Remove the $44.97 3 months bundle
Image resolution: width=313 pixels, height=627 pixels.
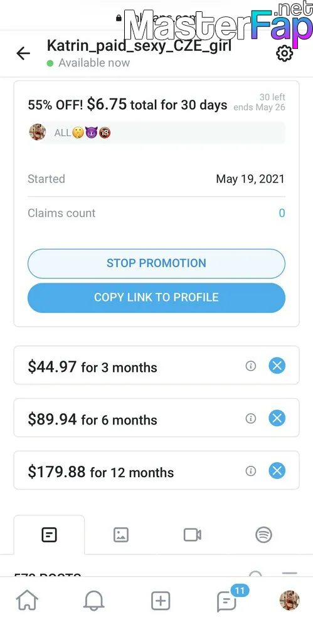tap(277, 366)
